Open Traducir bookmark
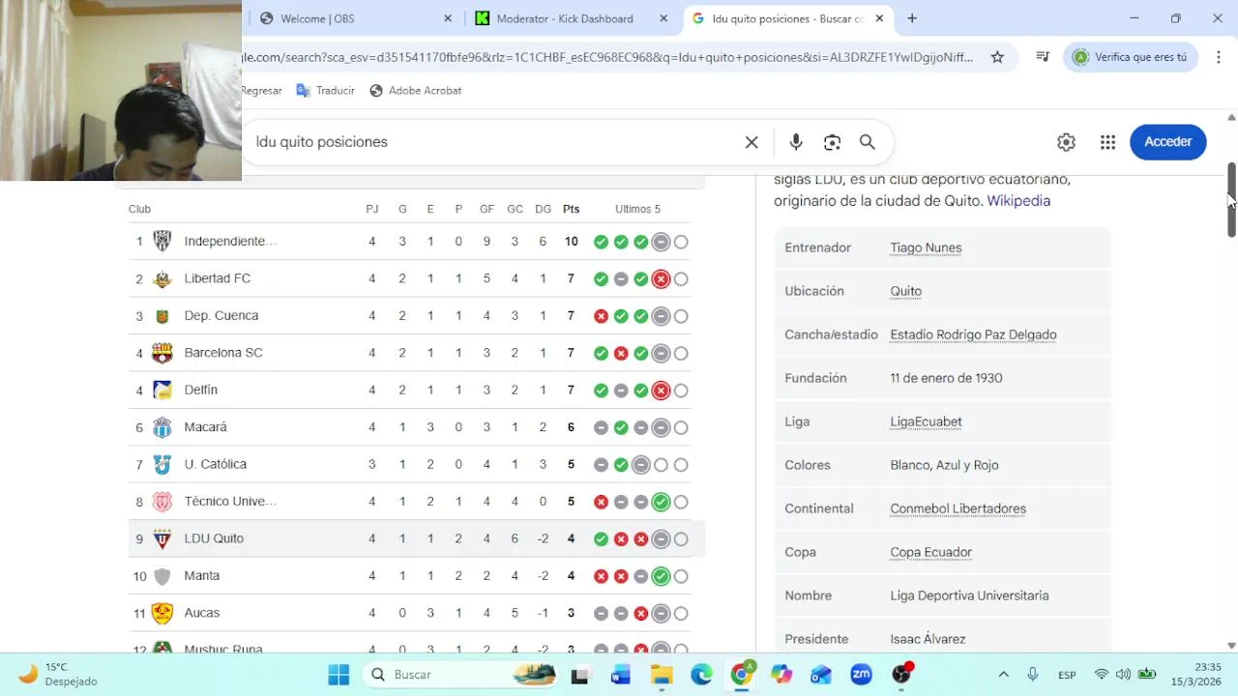This screenshot has width=1238, height=696. pyautogui.click(x=326, y=90)
